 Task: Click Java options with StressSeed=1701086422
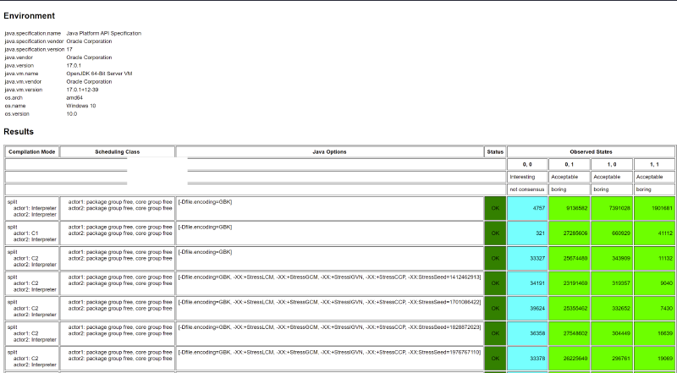pos(329,301)
